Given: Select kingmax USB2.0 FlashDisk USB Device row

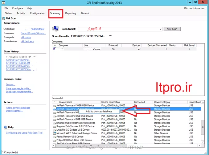Looking at the screenshot, I should tap(127, 123).
